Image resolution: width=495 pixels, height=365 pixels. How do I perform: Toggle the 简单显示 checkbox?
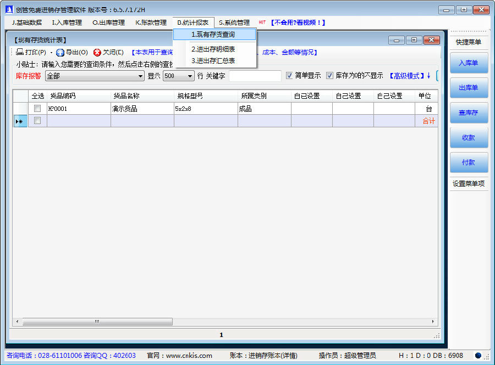pos(289,76)
